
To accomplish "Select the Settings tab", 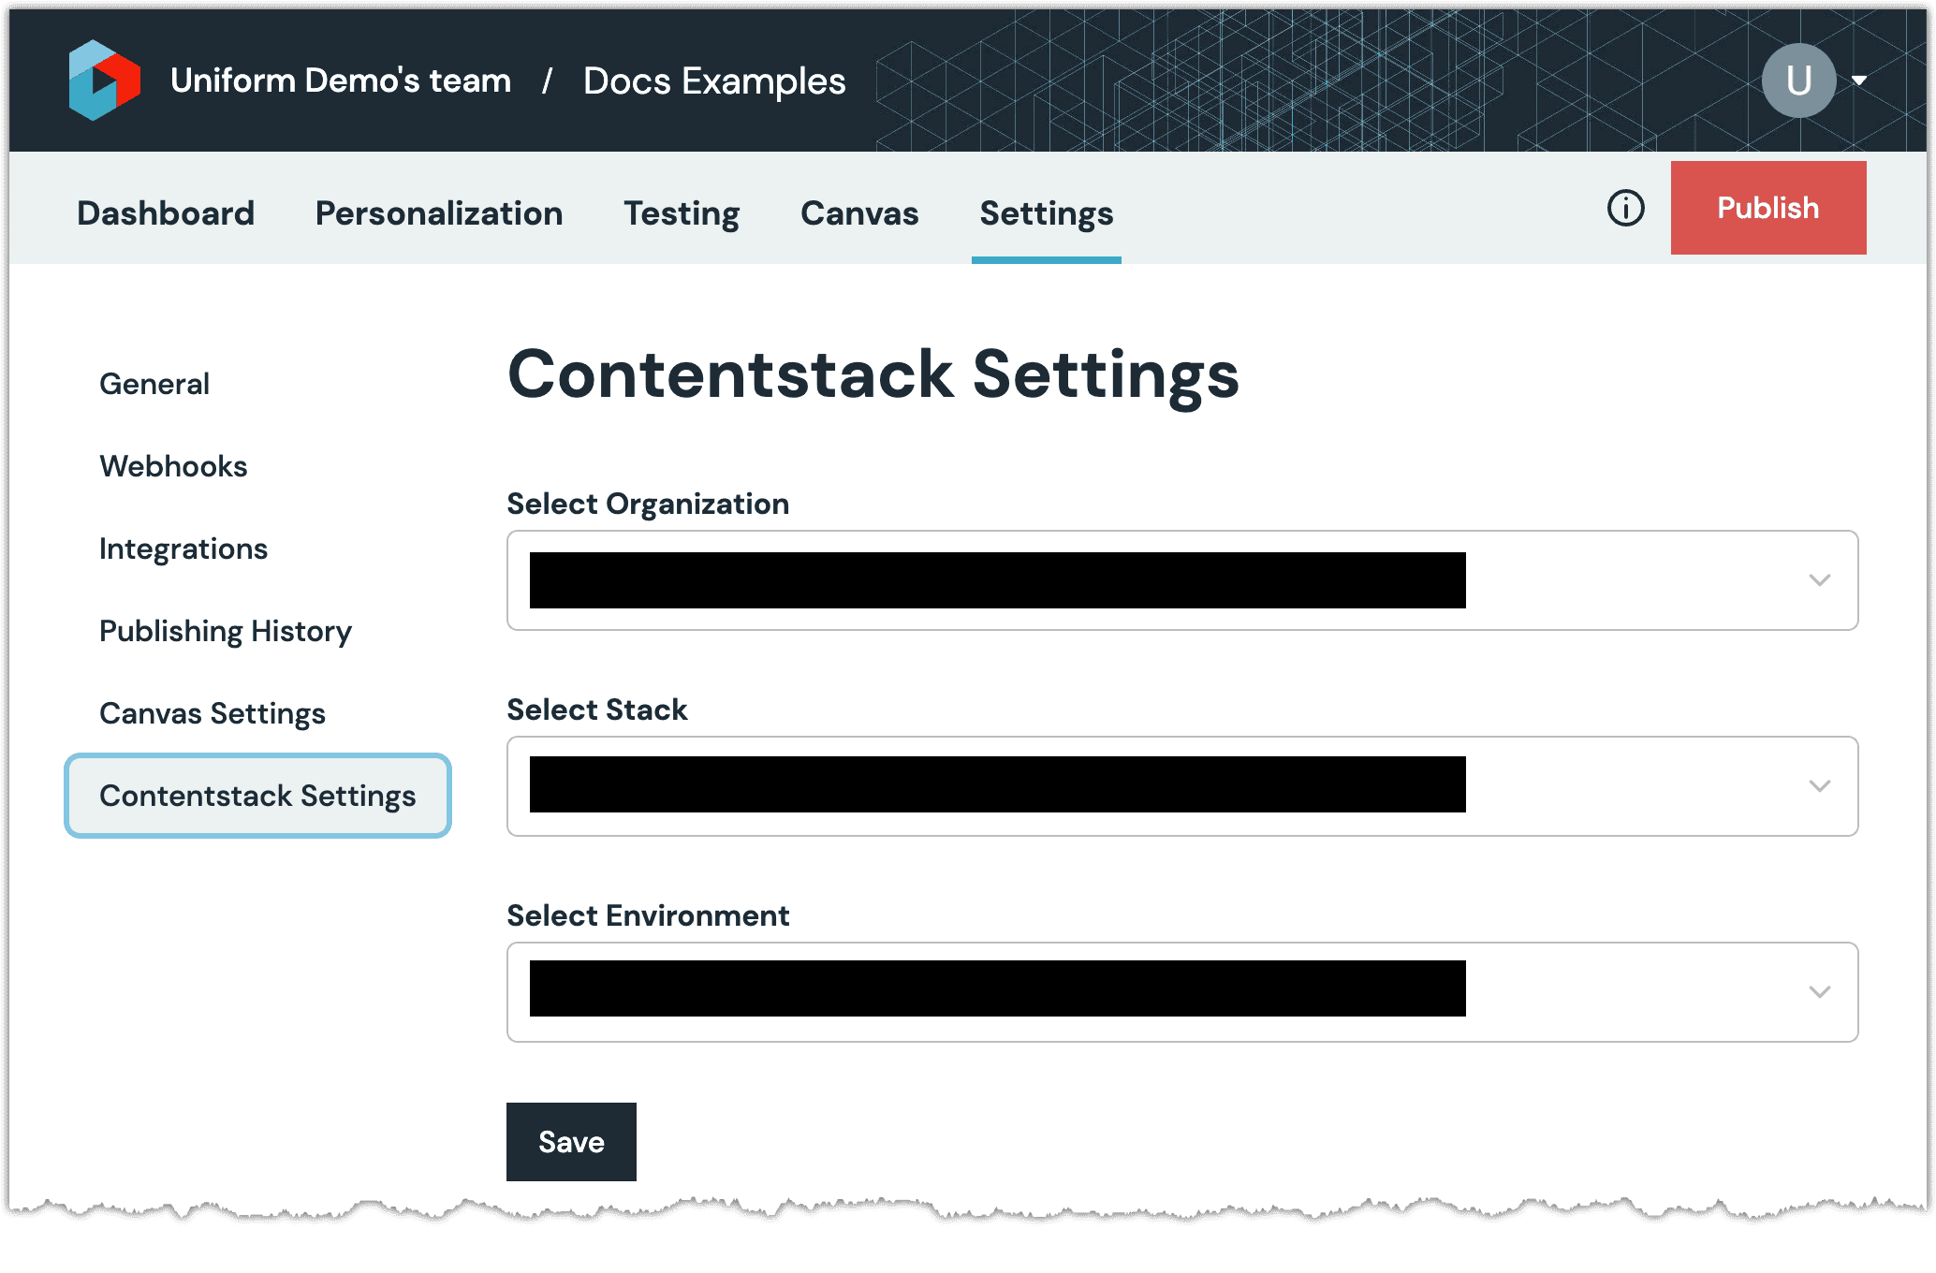I will pyautogui.click(x=1046, y=213).
